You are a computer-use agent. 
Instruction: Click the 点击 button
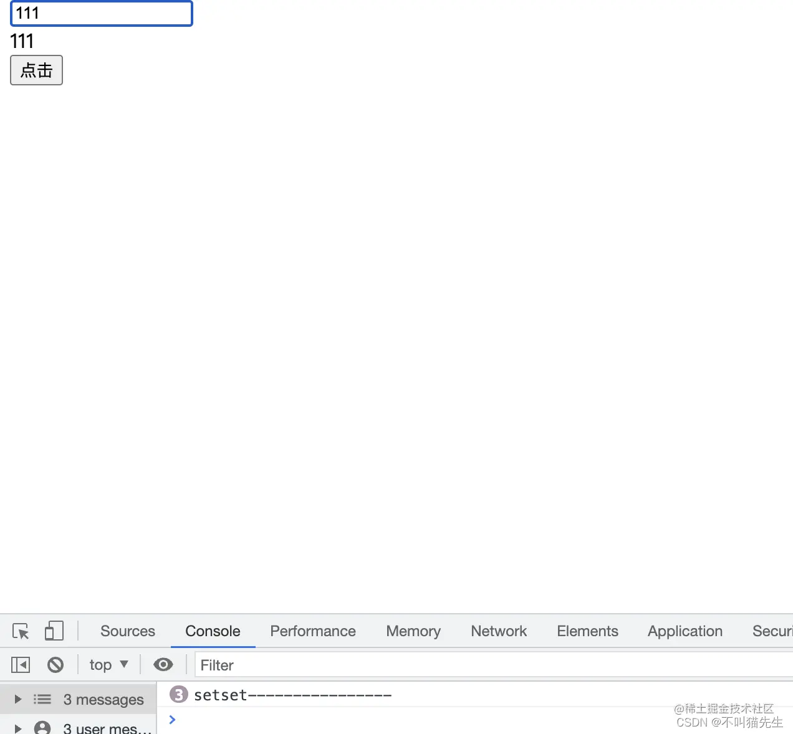click(x=36, y=70)
